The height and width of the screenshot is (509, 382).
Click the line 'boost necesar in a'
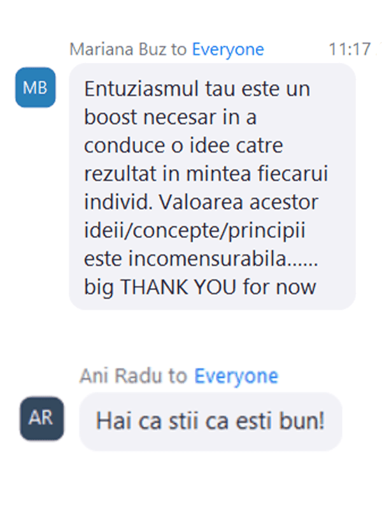point(170,117)
